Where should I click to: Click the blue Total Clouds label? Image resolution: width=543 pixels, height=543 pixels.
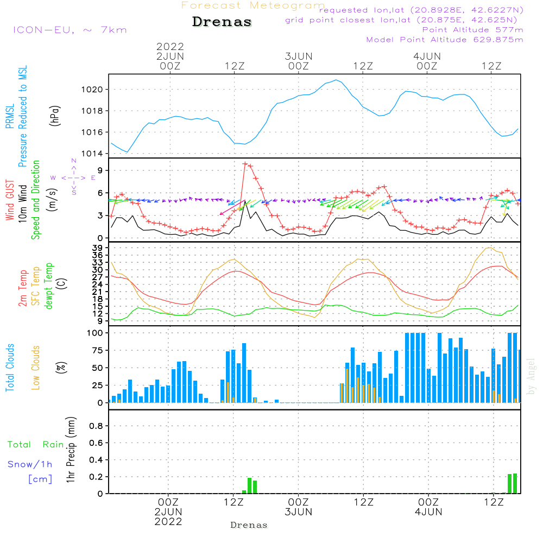[x=9, y=368]
